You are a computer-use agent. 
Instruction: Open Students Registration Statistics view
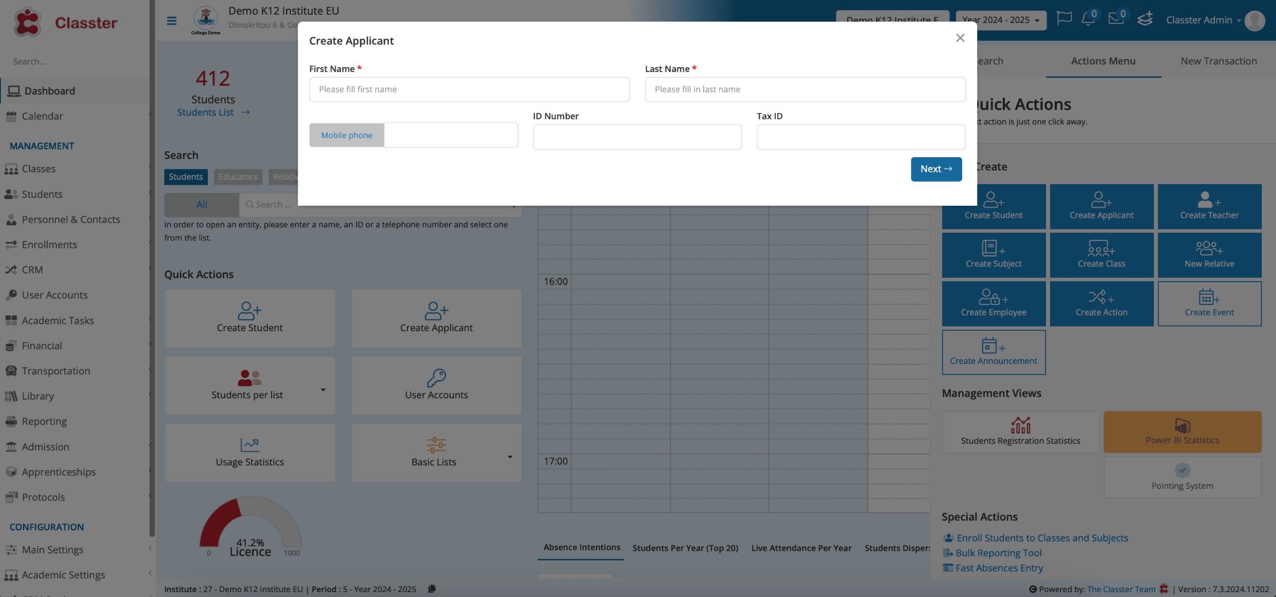tap(1021, 432)
